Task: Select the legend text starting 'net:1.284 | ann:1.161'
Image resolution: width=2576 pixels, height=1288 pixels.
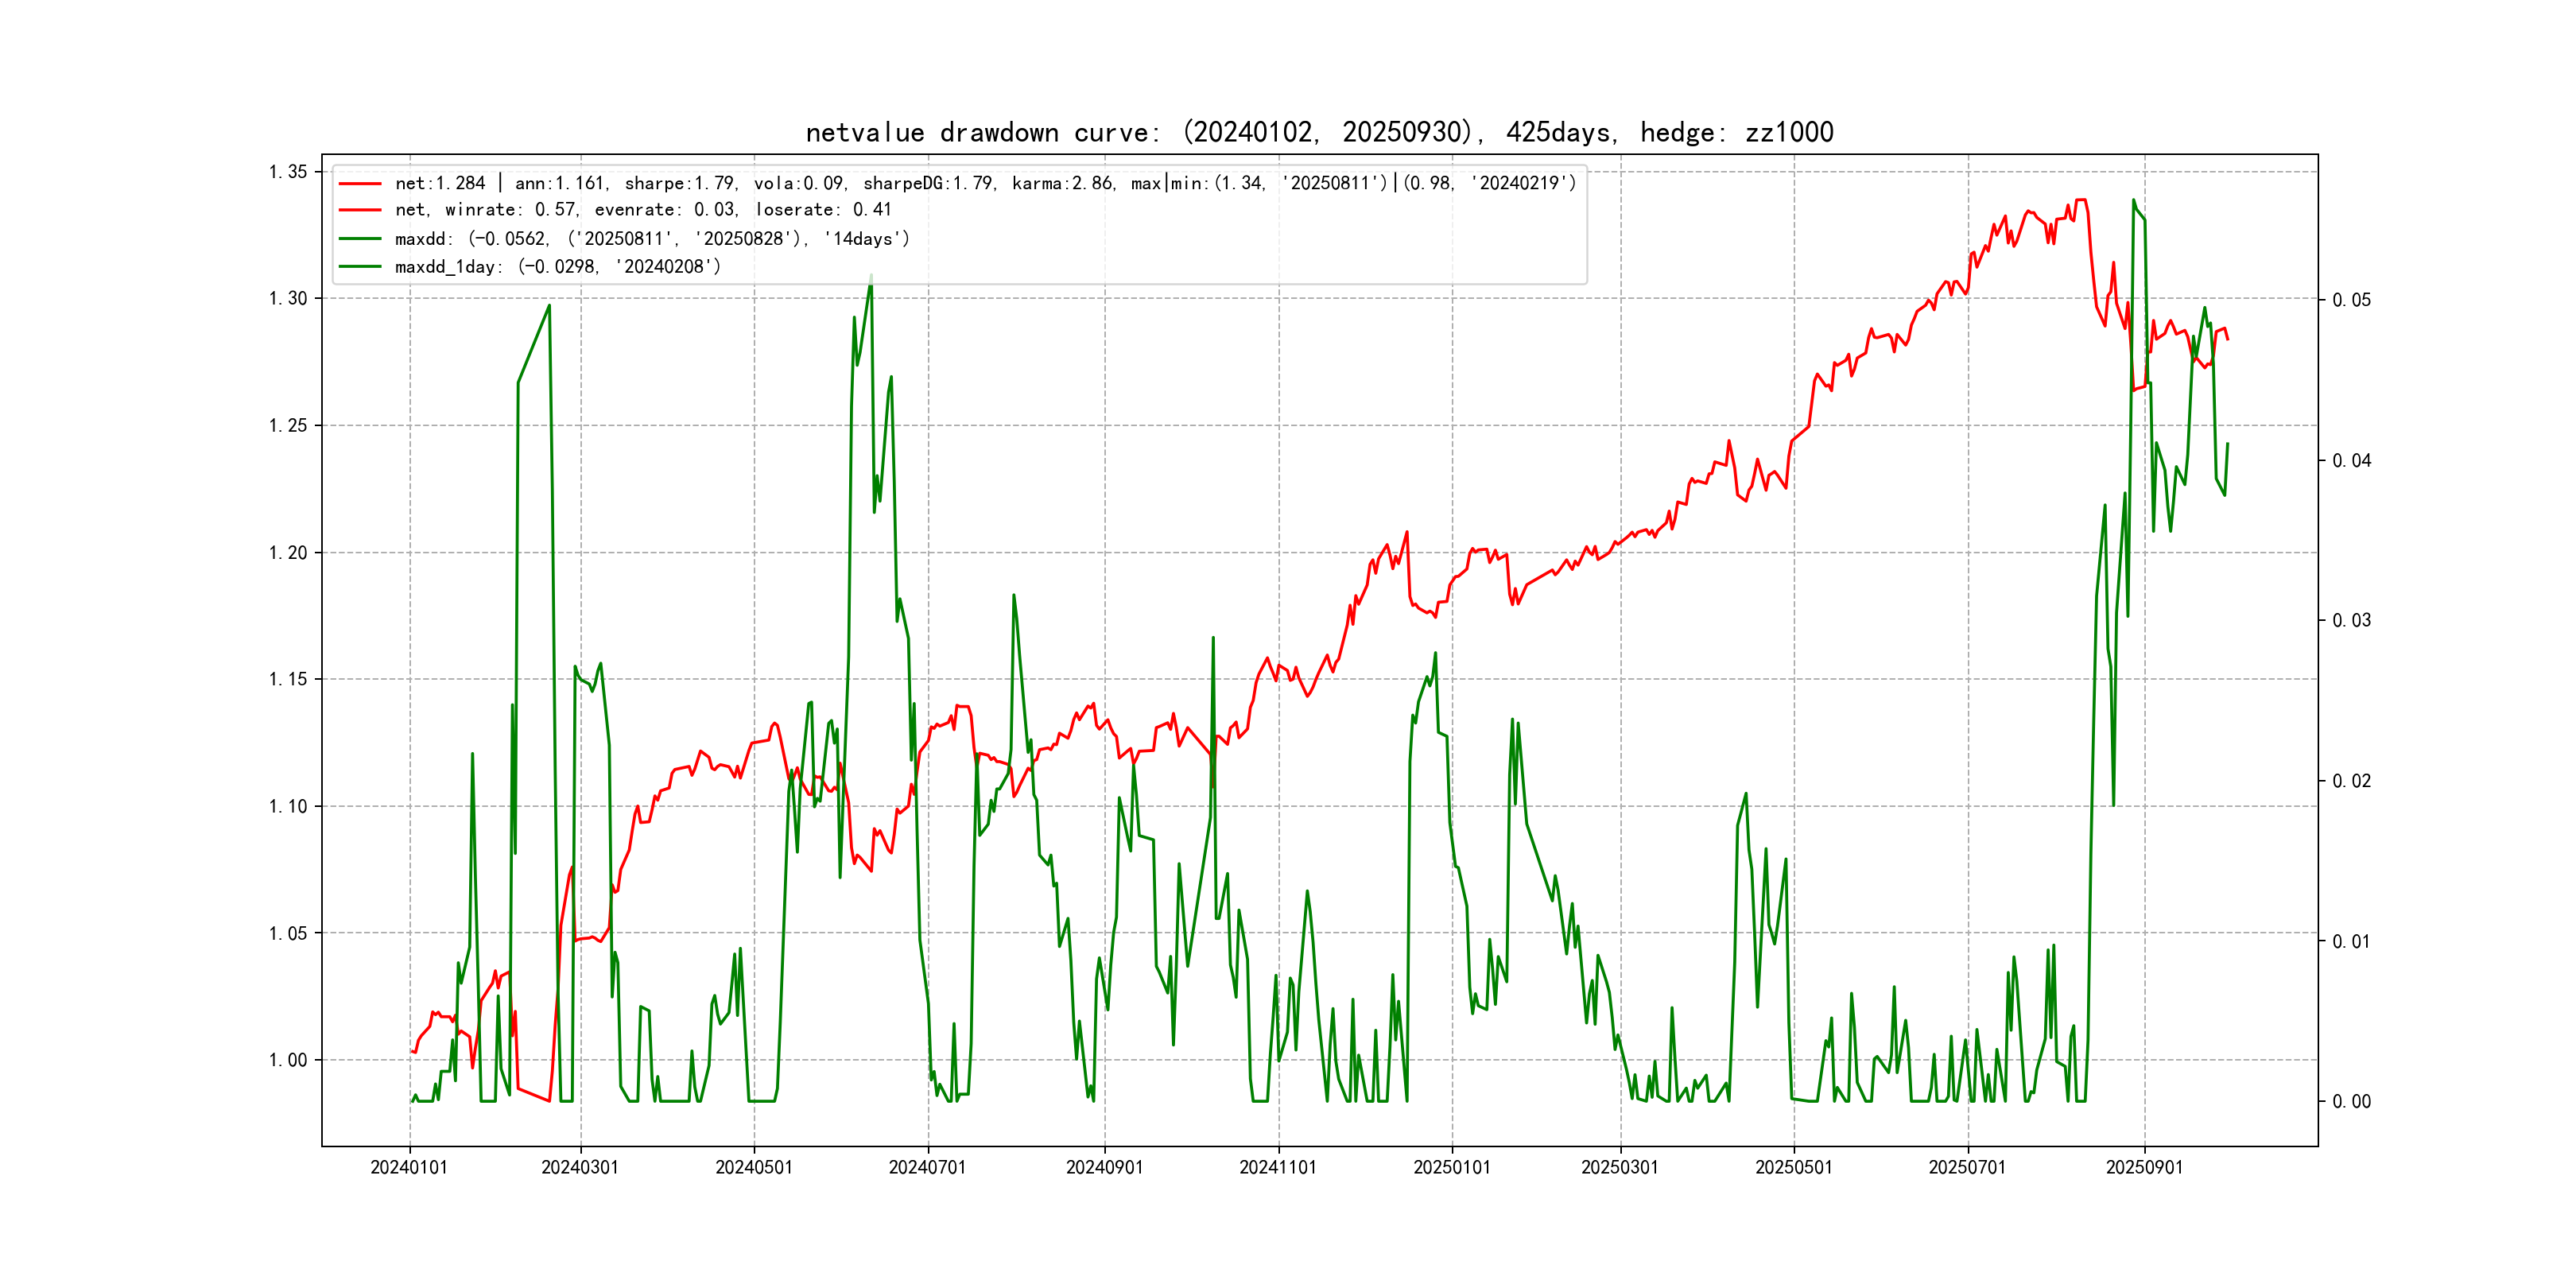Action: [x=985, y=184]
